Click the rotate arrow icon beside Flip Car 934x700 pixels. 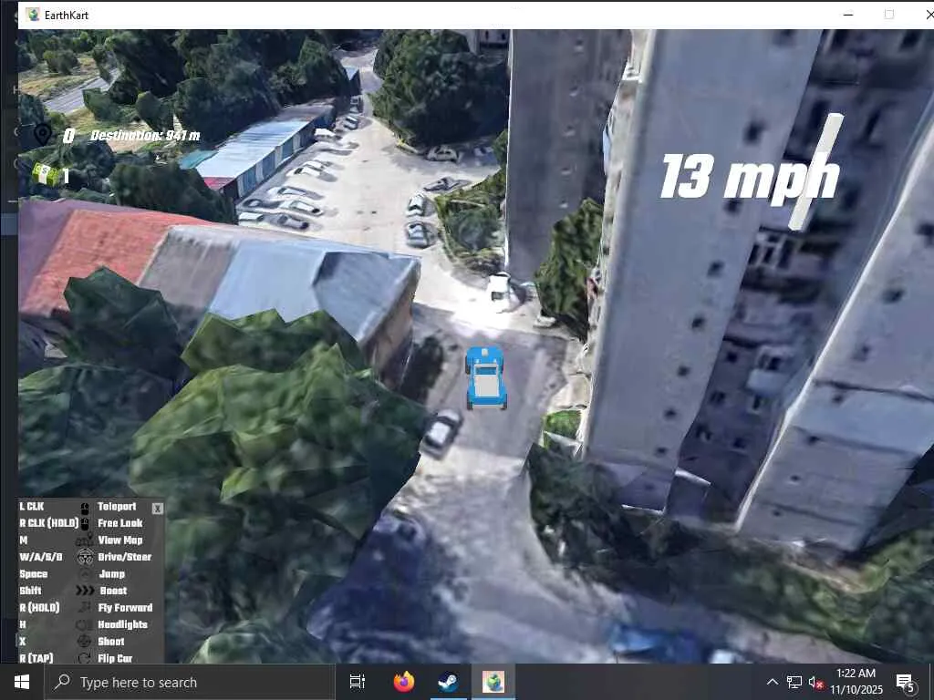click(85, 658)
